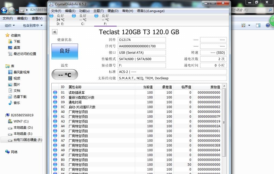
Task: Click the CrystalDiskInfo back arrow above 健康状态
Action: point(54,31)
